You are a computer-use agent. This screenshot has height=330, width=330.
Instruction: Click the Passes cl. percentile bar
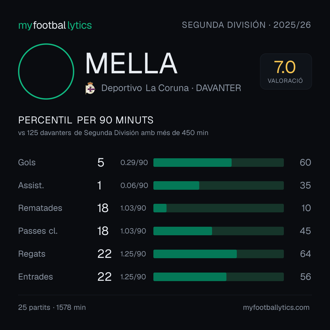coord(218,231)
